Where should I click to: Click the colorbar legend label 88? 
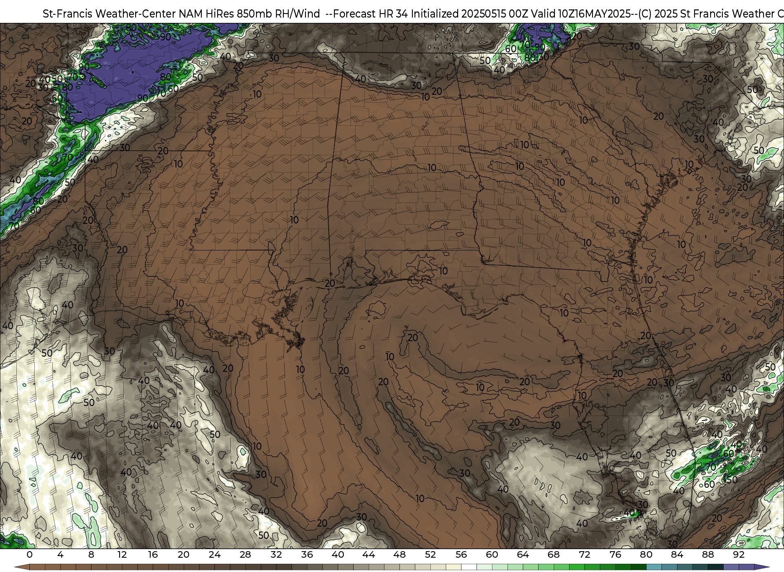click(x=708, y=555)
